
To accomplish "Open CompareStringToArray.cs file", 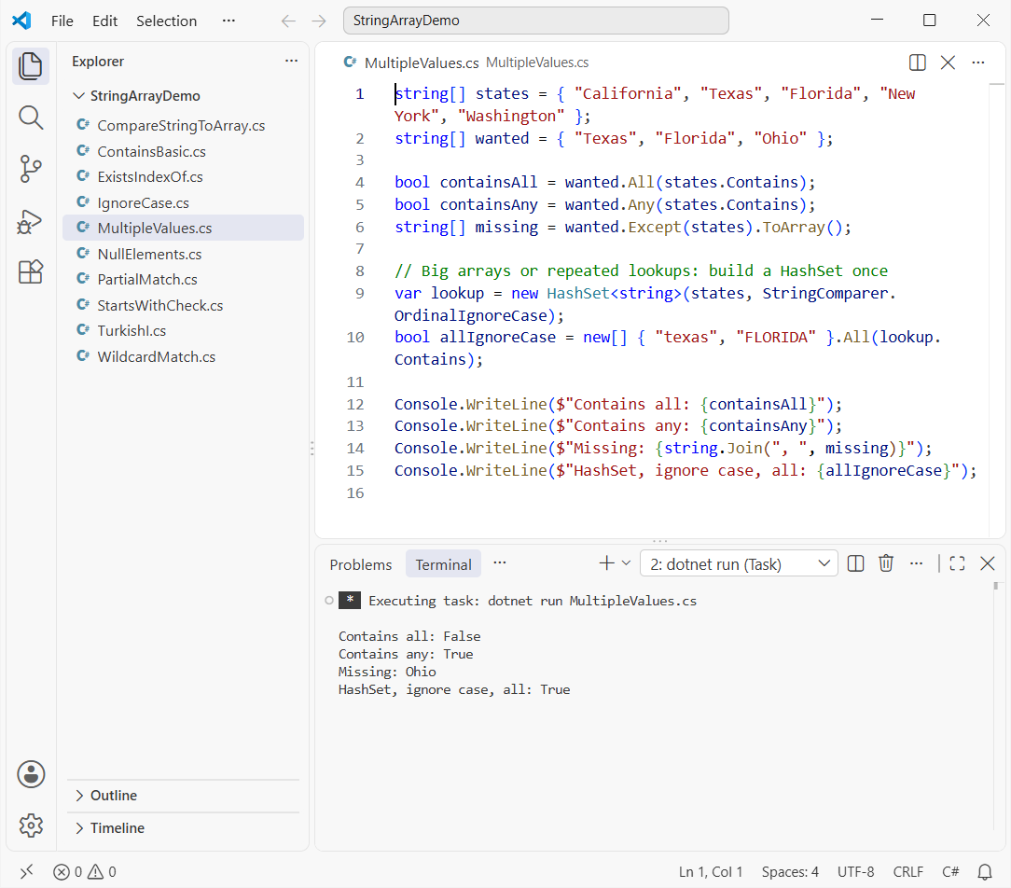I will pos(183,126).
